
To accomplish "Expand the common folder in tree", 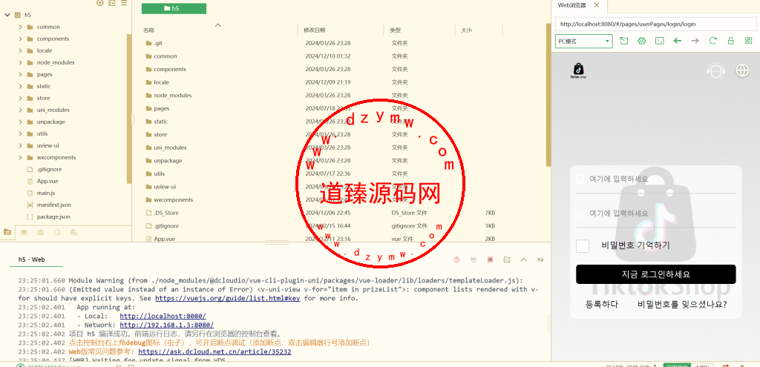I will (20, 27).
